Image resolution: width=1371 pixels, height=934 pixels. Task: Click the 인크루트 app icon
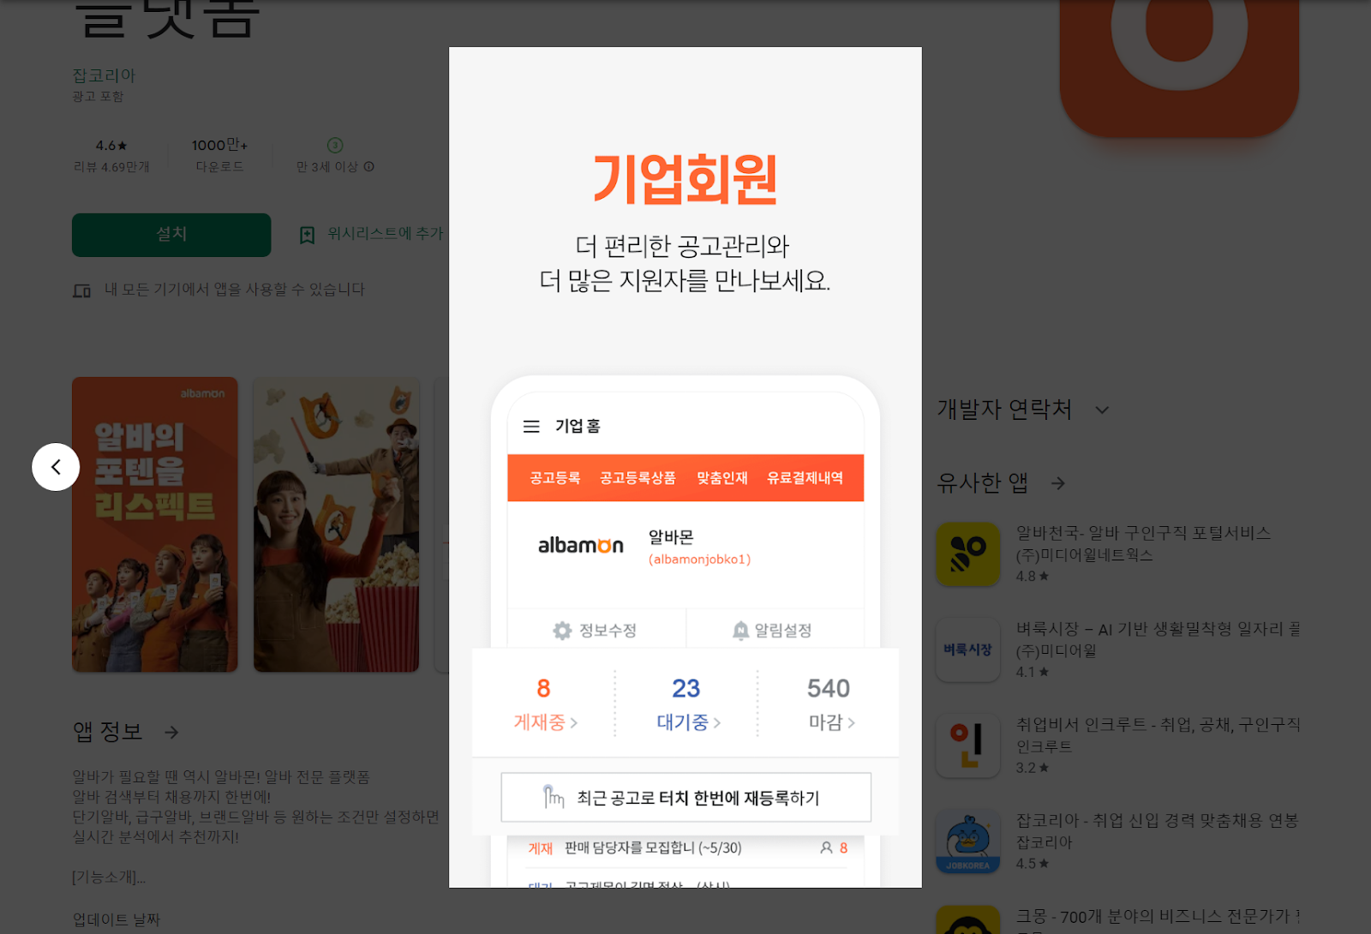(x=968, y=746)
